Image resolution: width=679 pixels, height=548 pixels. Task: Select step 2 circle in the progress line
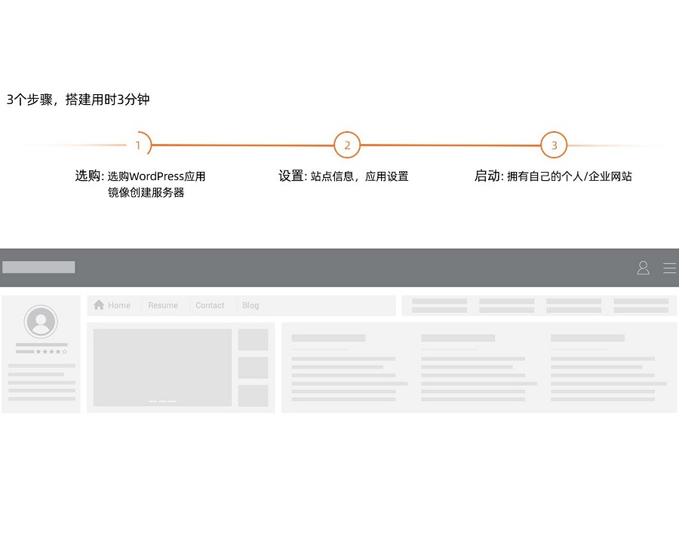[x=347, y=145]
